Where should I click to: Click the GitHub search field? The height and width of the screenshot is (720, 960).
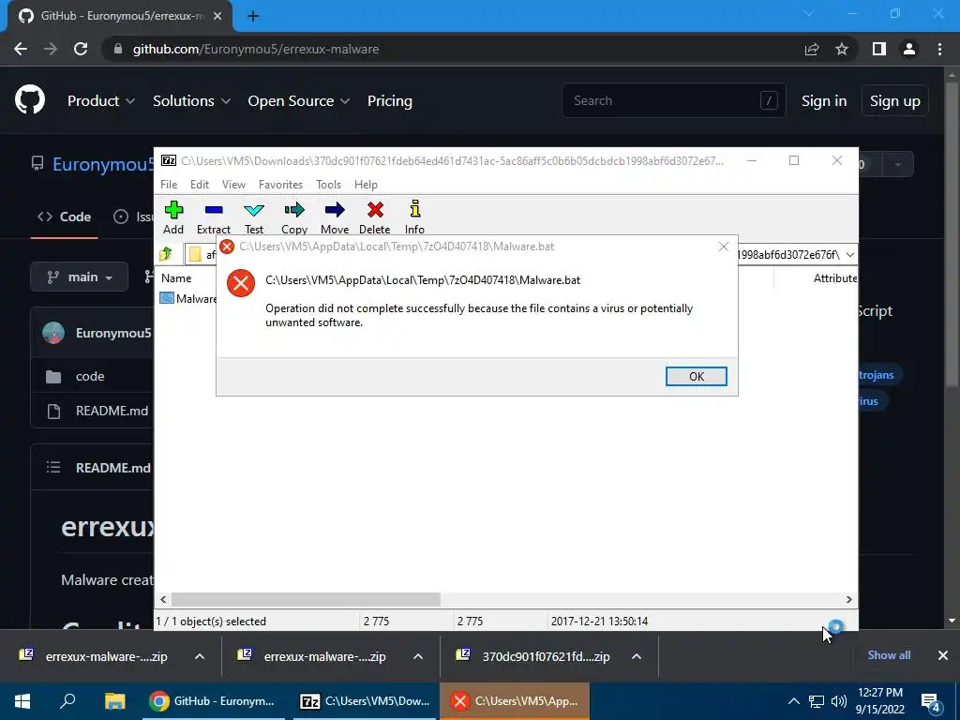pos(673,100)
